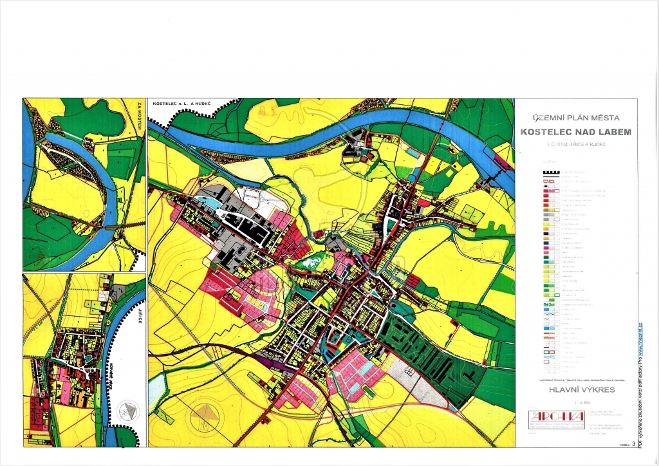659x466 pixels.
Task: Click the compass rose in the Jiřice inset
Action: click(131, 409)
